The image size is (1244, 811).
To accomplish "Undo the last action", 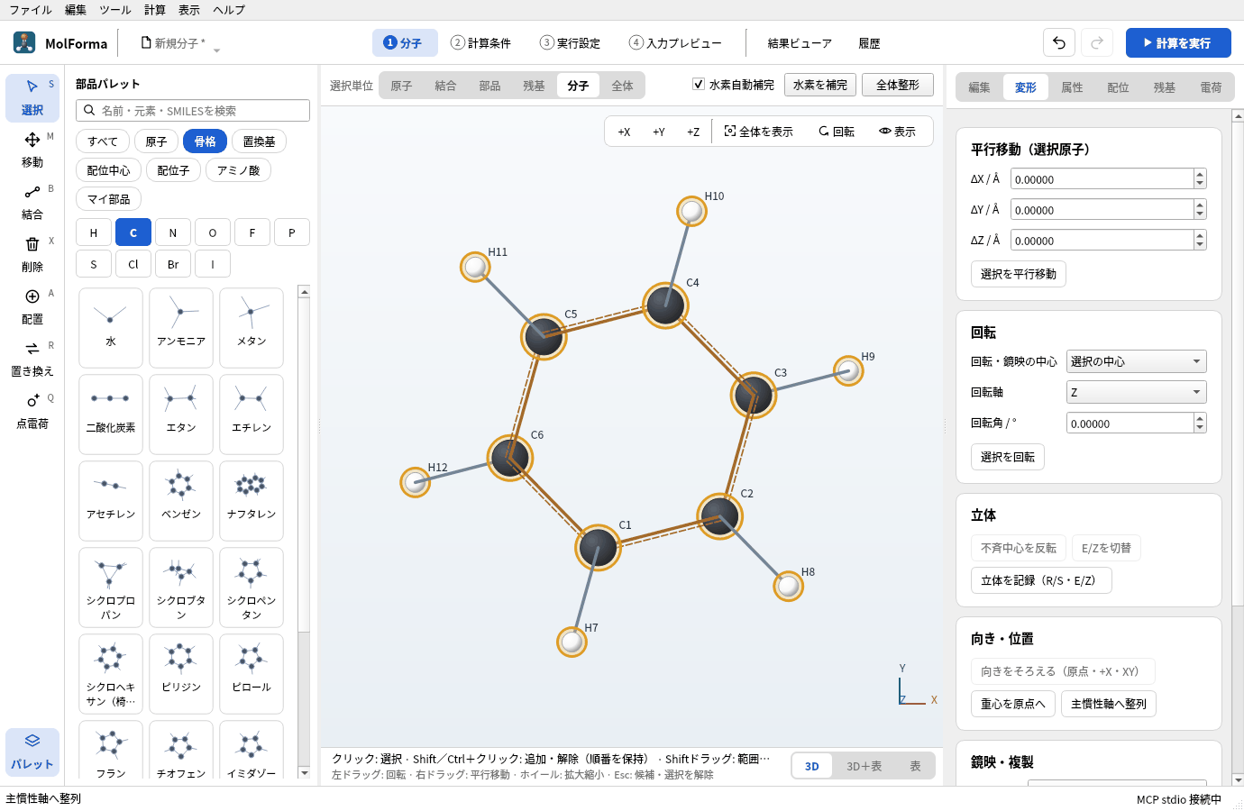I will point(1059,42).
